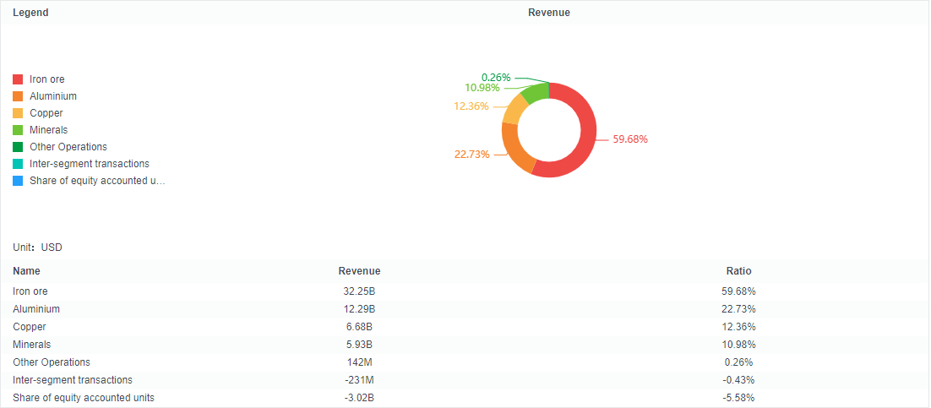Click the Unit: USD label
The image size is (931, 408).
(x=37, y=248)
